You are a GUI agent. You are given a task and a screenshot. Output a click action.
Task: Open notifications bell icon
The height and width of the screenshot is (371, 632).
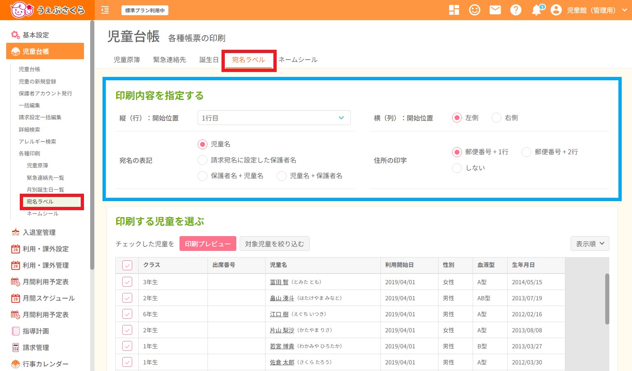point(537,10)
